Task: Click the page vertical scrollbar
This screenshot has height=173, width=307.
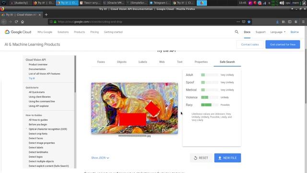Action: pos(306,76)
